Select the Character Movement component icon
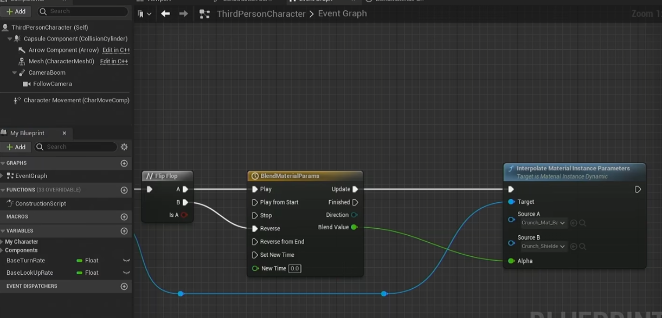 [x=17, y=100]
